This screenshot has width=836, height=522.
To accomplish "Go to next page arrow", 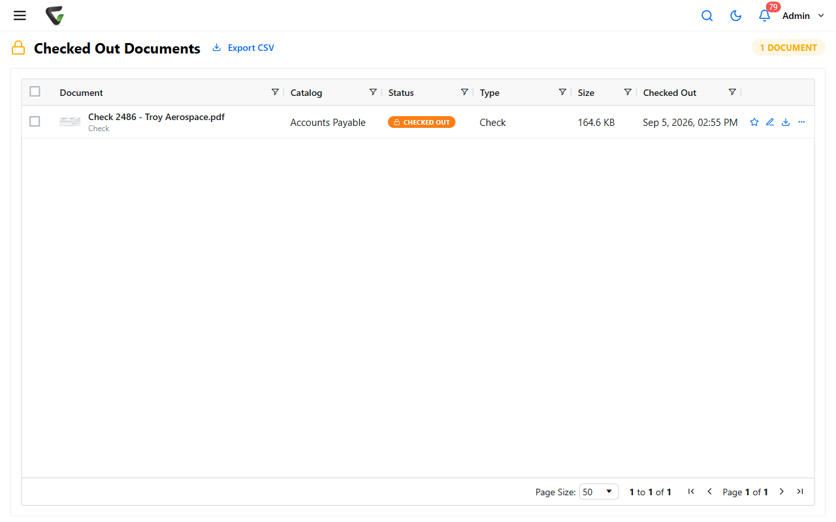I will point(782,491).
